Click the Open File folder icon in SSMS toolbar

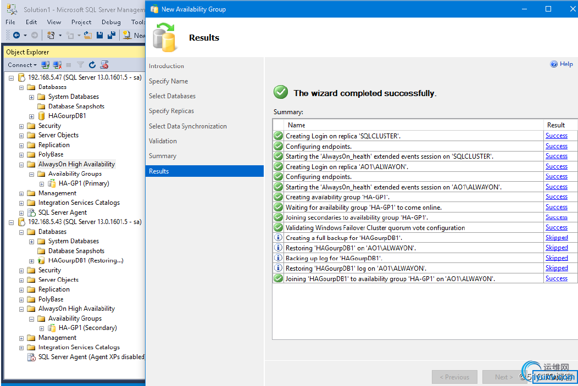click(88, 35)
